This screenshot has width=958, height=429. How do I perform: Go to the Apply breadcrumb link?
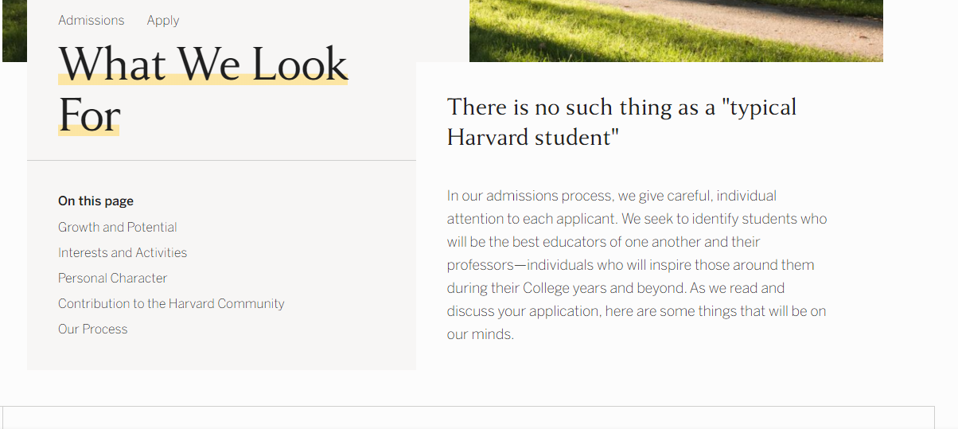(x=162, y=20)
